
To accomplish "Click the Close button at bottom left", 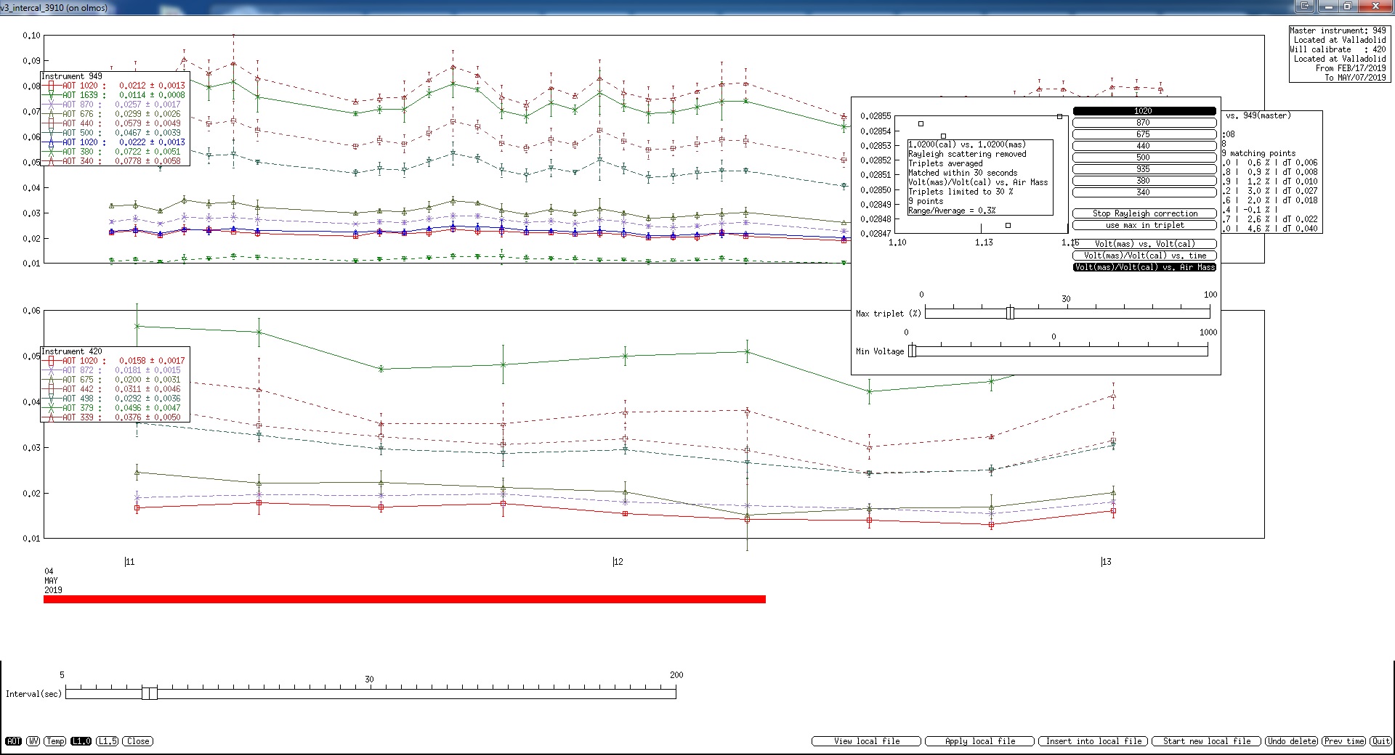I will pyautogui.click(x=138, y=741).
